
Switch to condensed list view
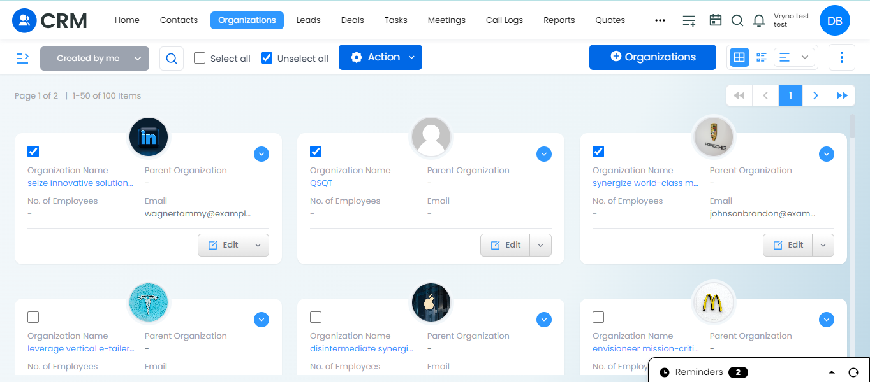[762, 57]
